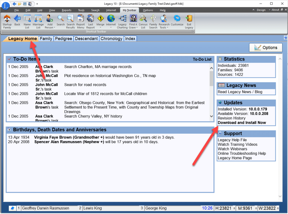Expand the Research Tools dropdown arrow

click(x=168, y=28)
